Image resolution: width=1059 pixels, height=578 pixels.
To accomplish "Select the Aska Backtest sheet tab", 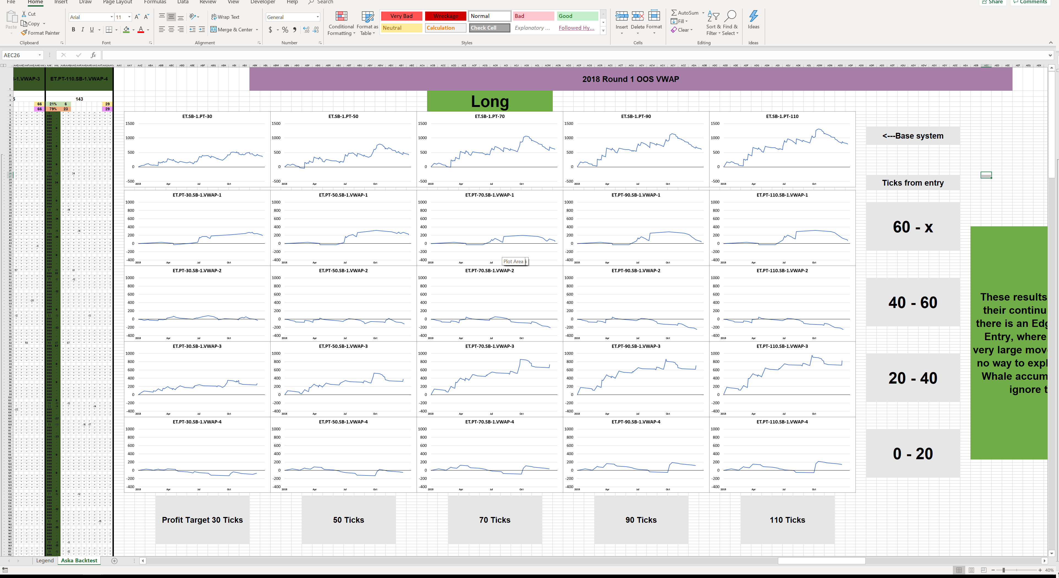I will point(79,560).
